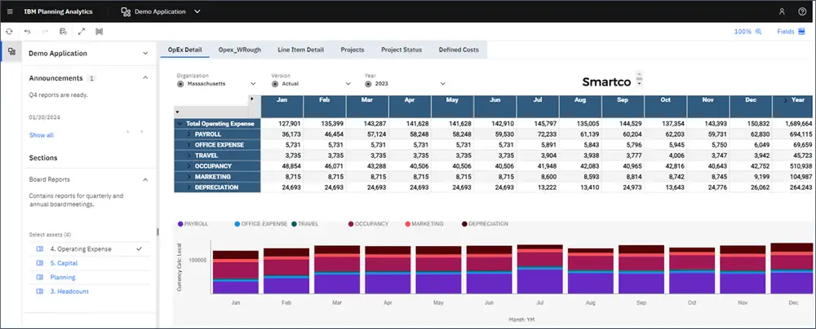Click the purple Payroll bar for Jul
This screenshot has width=816, height=329.
coord(539,281)
